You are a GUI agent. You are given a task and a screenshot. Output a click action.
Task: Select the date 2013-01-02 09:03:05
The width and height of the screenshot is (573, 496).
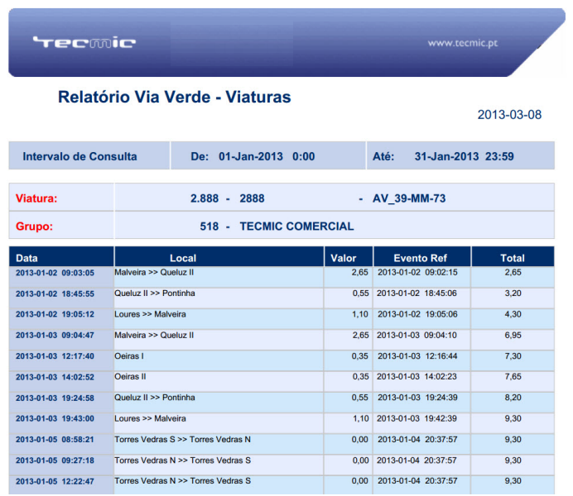tap(55, 273)
